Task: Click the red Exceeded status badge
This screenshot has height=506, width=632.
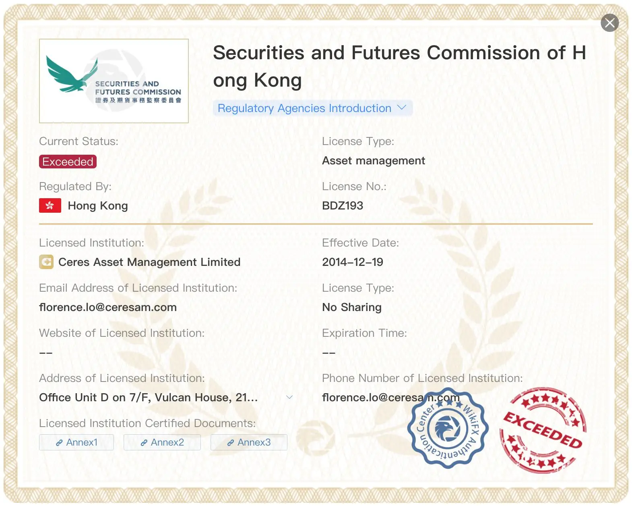Action: tap(68, 162)
